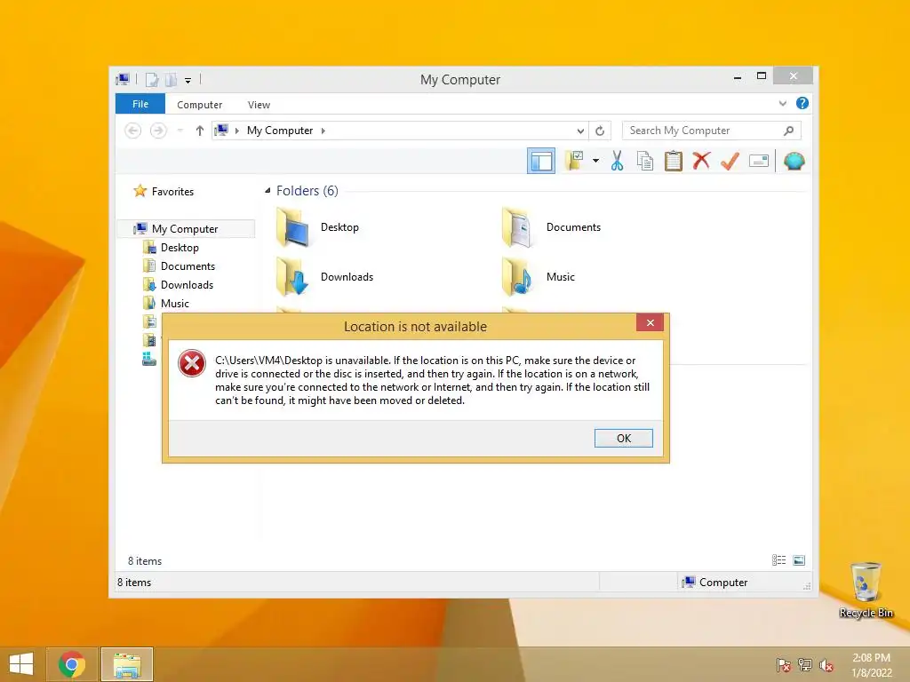The width and height of the screenshot is (910, 682).
Task: Click the muted volume tray icon
Action: (x=826, y=665)
